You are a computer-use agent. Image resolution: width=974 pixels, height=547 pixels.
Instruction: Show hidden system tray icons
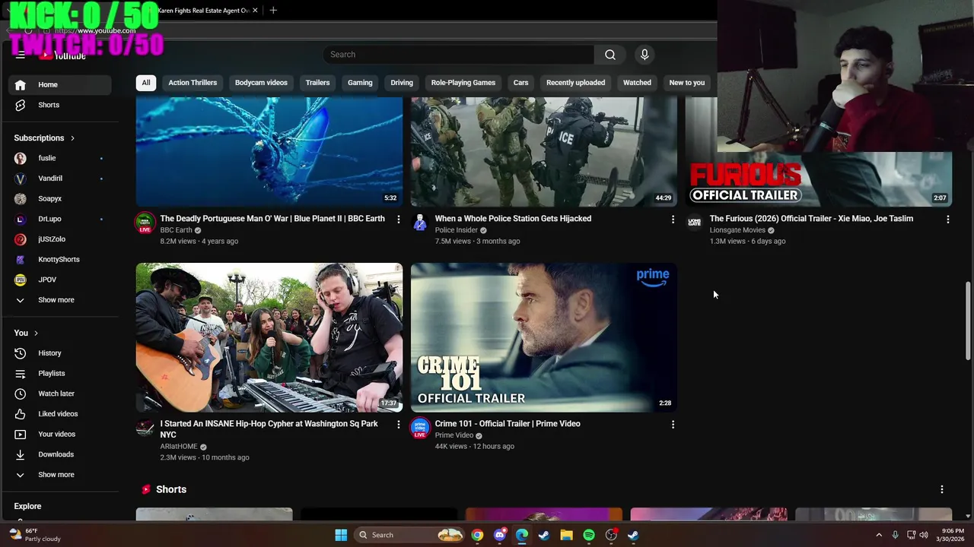click(x=879, y=535)
